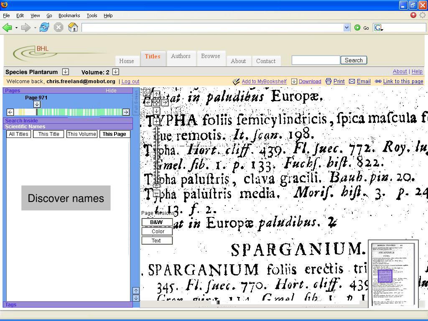Pan the page image up
Viewport: 428px width, 321px height.
click(x=156, y=94)
